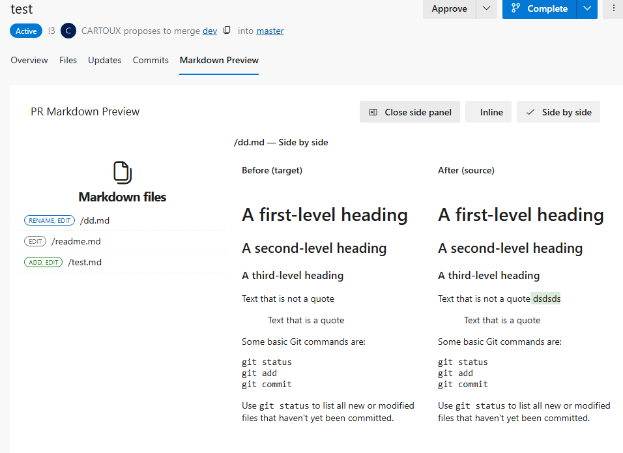The height and width of the screenshot is (453, 623).
Task: Expand the Approve vote options arrow
Action: pyautogui.click(x=486, y=8)
